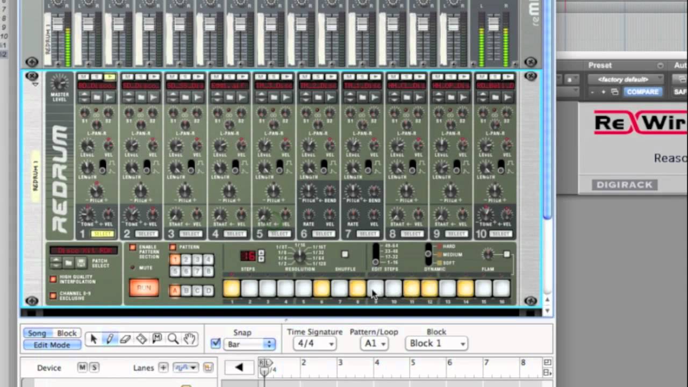Click drum channel 1 browse sample folder icon
688x387 pixels.
97,97
